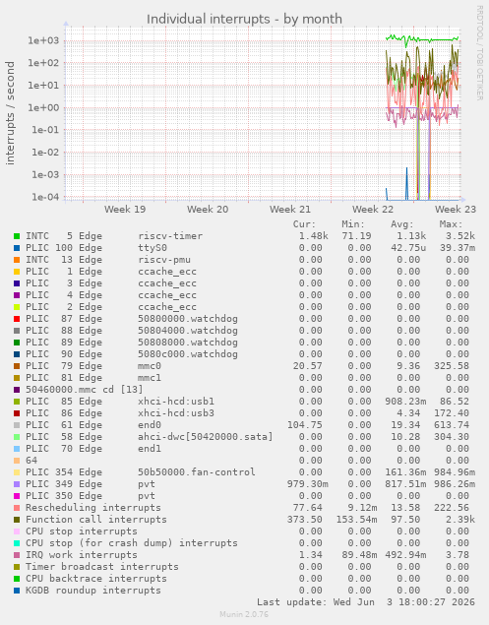
Task: Click the fan-control legend swatch
Action: tap(17, 472)
